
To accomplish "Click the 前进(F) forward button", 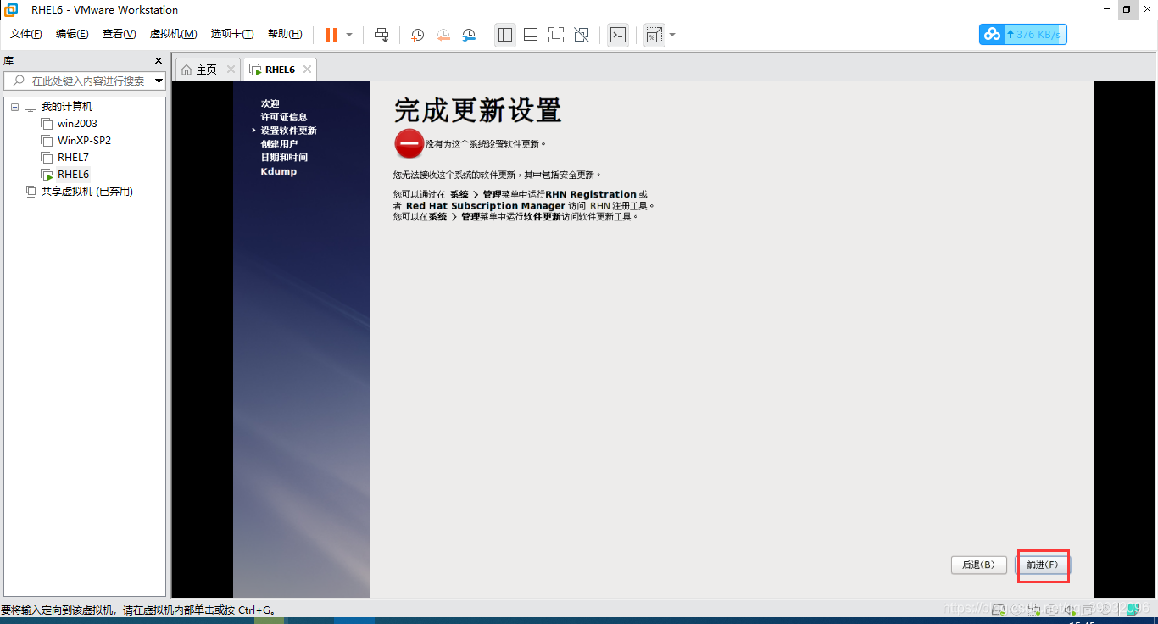I will coord(1043,565).
